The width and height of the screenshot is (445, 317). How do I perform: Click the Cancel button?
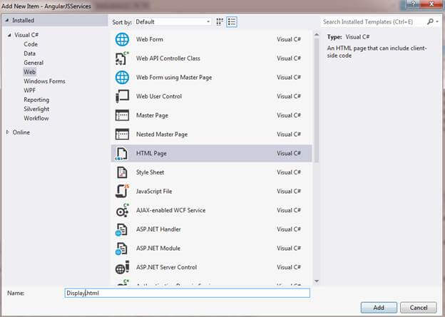pos(419,308)
